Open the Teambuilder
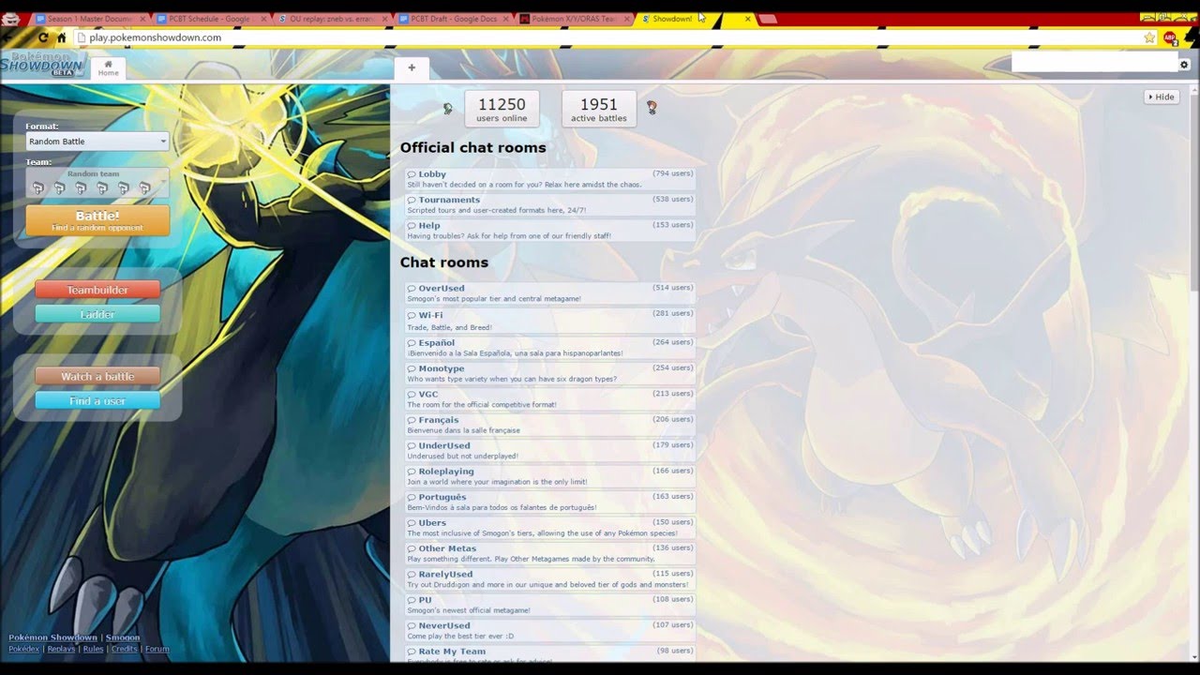 (x=97, y=290)
